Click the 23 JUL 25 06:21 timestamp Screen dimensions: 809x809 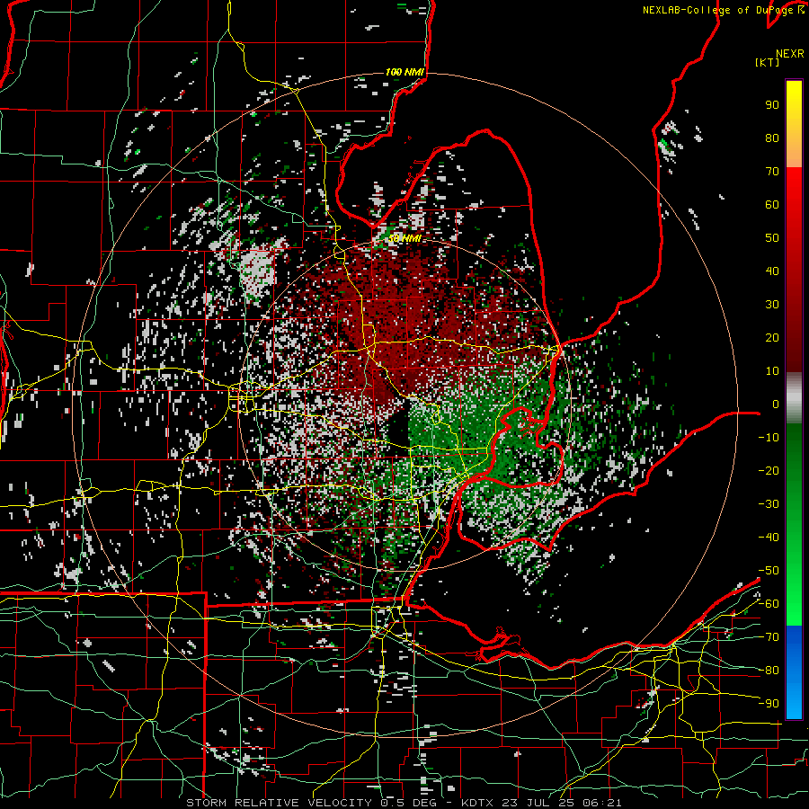(561, 803)
